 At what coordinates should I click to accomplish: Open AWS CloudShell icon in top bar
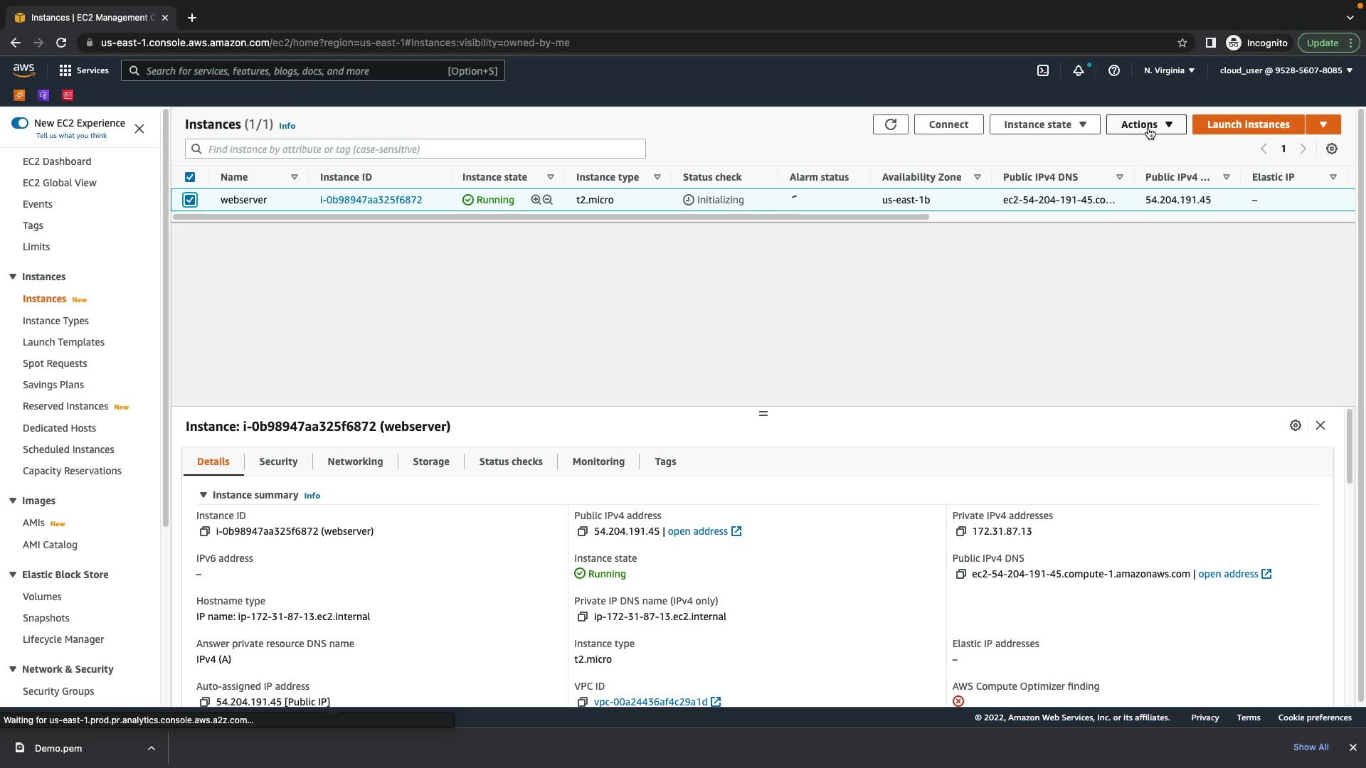(1043, 70)
